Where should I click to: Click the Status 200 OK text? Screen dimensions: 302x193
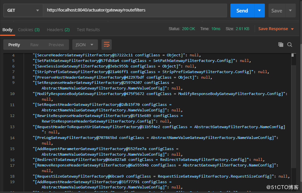pos(182,29)
